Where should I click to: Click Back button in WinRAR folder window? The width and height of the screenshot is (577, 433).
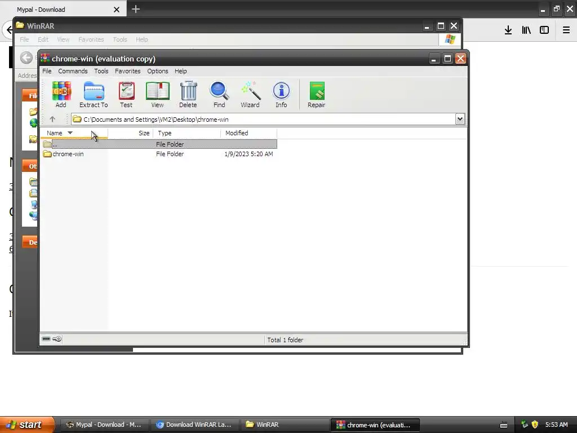(26, 58)
